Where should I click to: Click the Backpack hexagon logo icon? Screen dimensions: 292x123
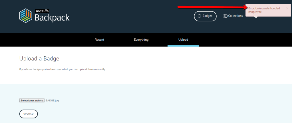(x=25, y=15)
